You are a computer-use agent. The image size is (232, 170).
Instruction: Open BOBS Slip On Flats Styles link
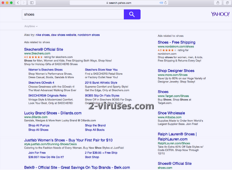(102, 96)
